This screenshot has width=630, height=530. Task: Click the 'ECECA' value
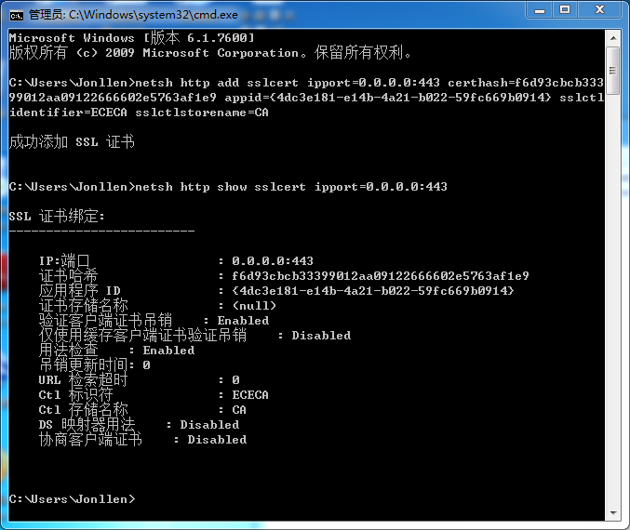coord(250,394)
